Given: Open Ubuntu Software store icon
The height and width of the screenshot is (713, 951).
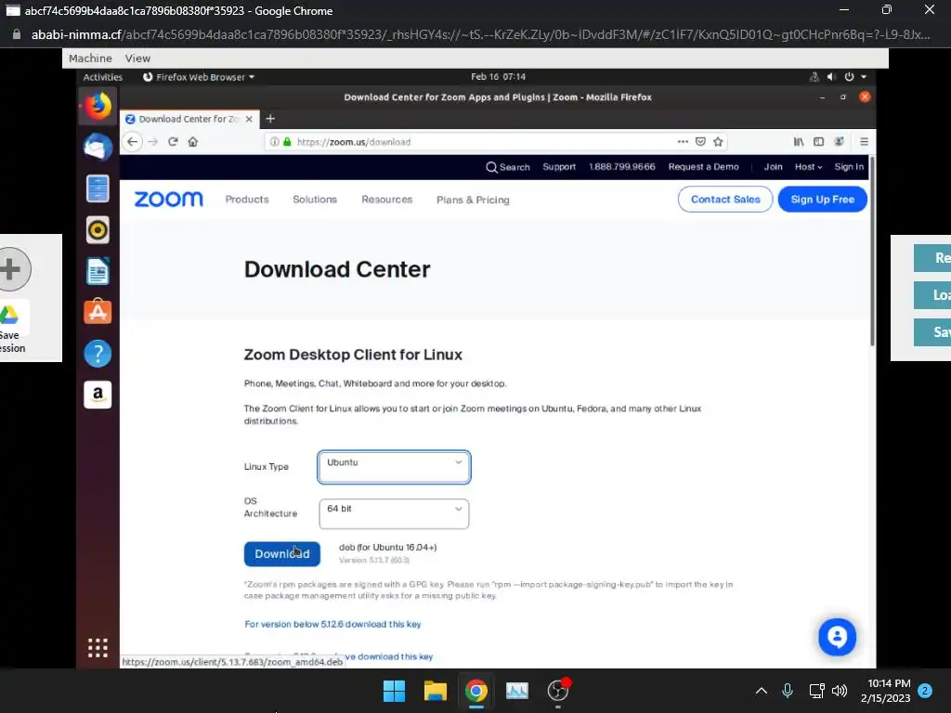Looking at the screenshot, I should (x=98, y=312).
